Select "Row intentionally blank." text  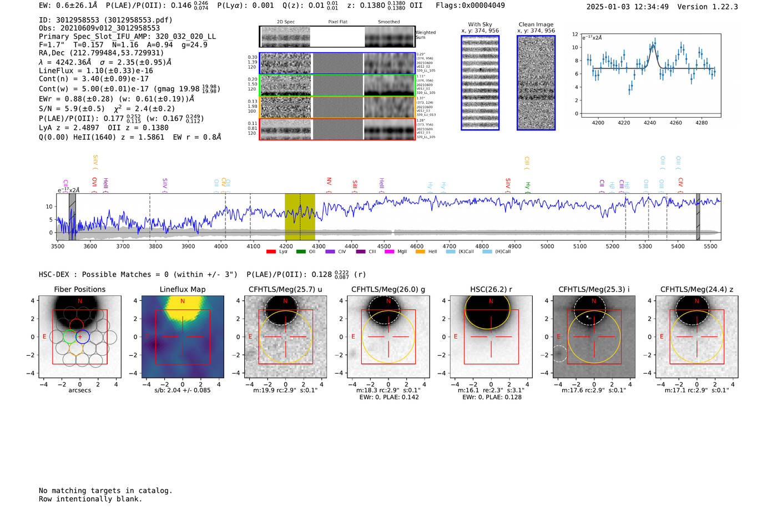(90, 499)
